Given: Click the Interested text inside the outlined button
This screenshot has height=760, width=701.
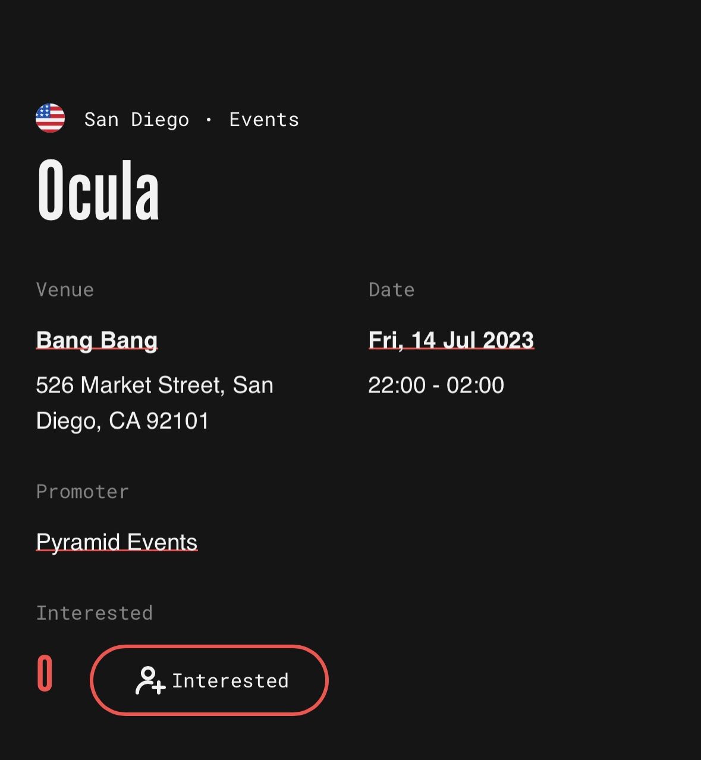Looking at the screenshot, I should point(230,681).
